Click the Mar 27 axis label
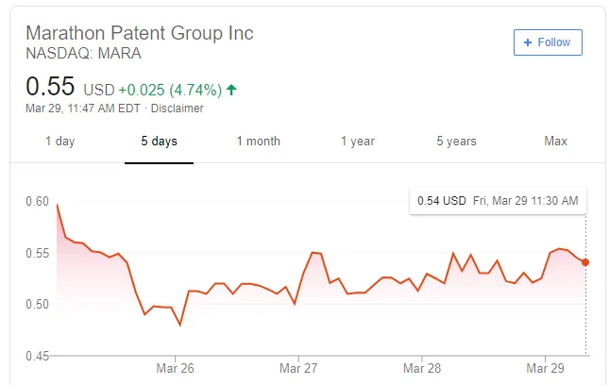 point(298,368)
